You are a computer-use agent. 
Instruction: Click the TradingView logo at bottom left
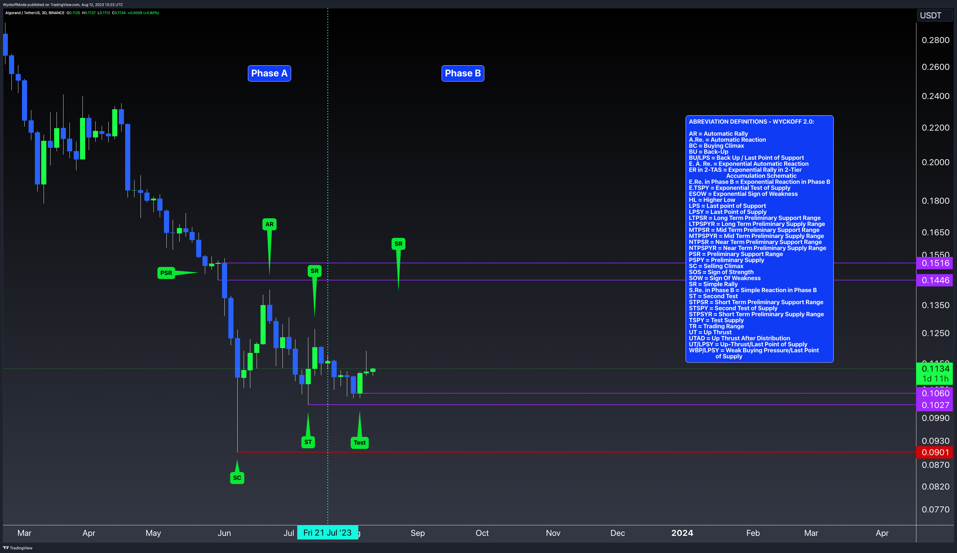point(18,548)
